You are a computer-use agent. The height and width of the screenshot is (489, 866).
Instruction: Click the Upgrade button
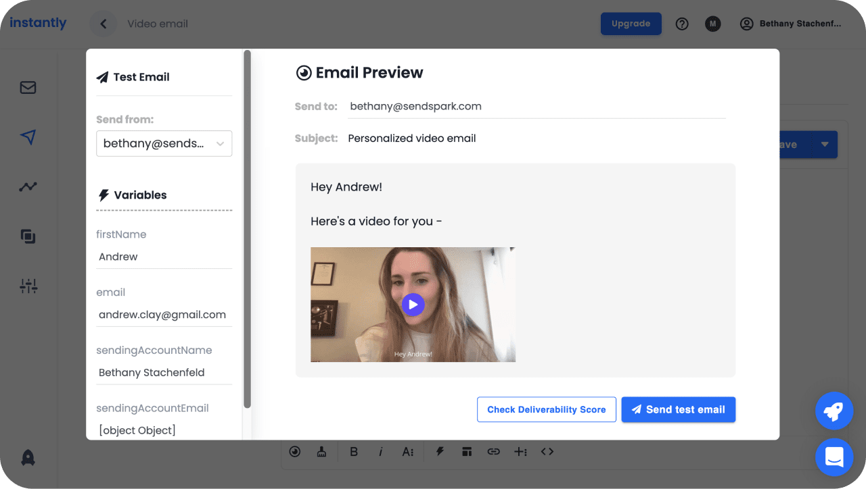pos(631,24)
